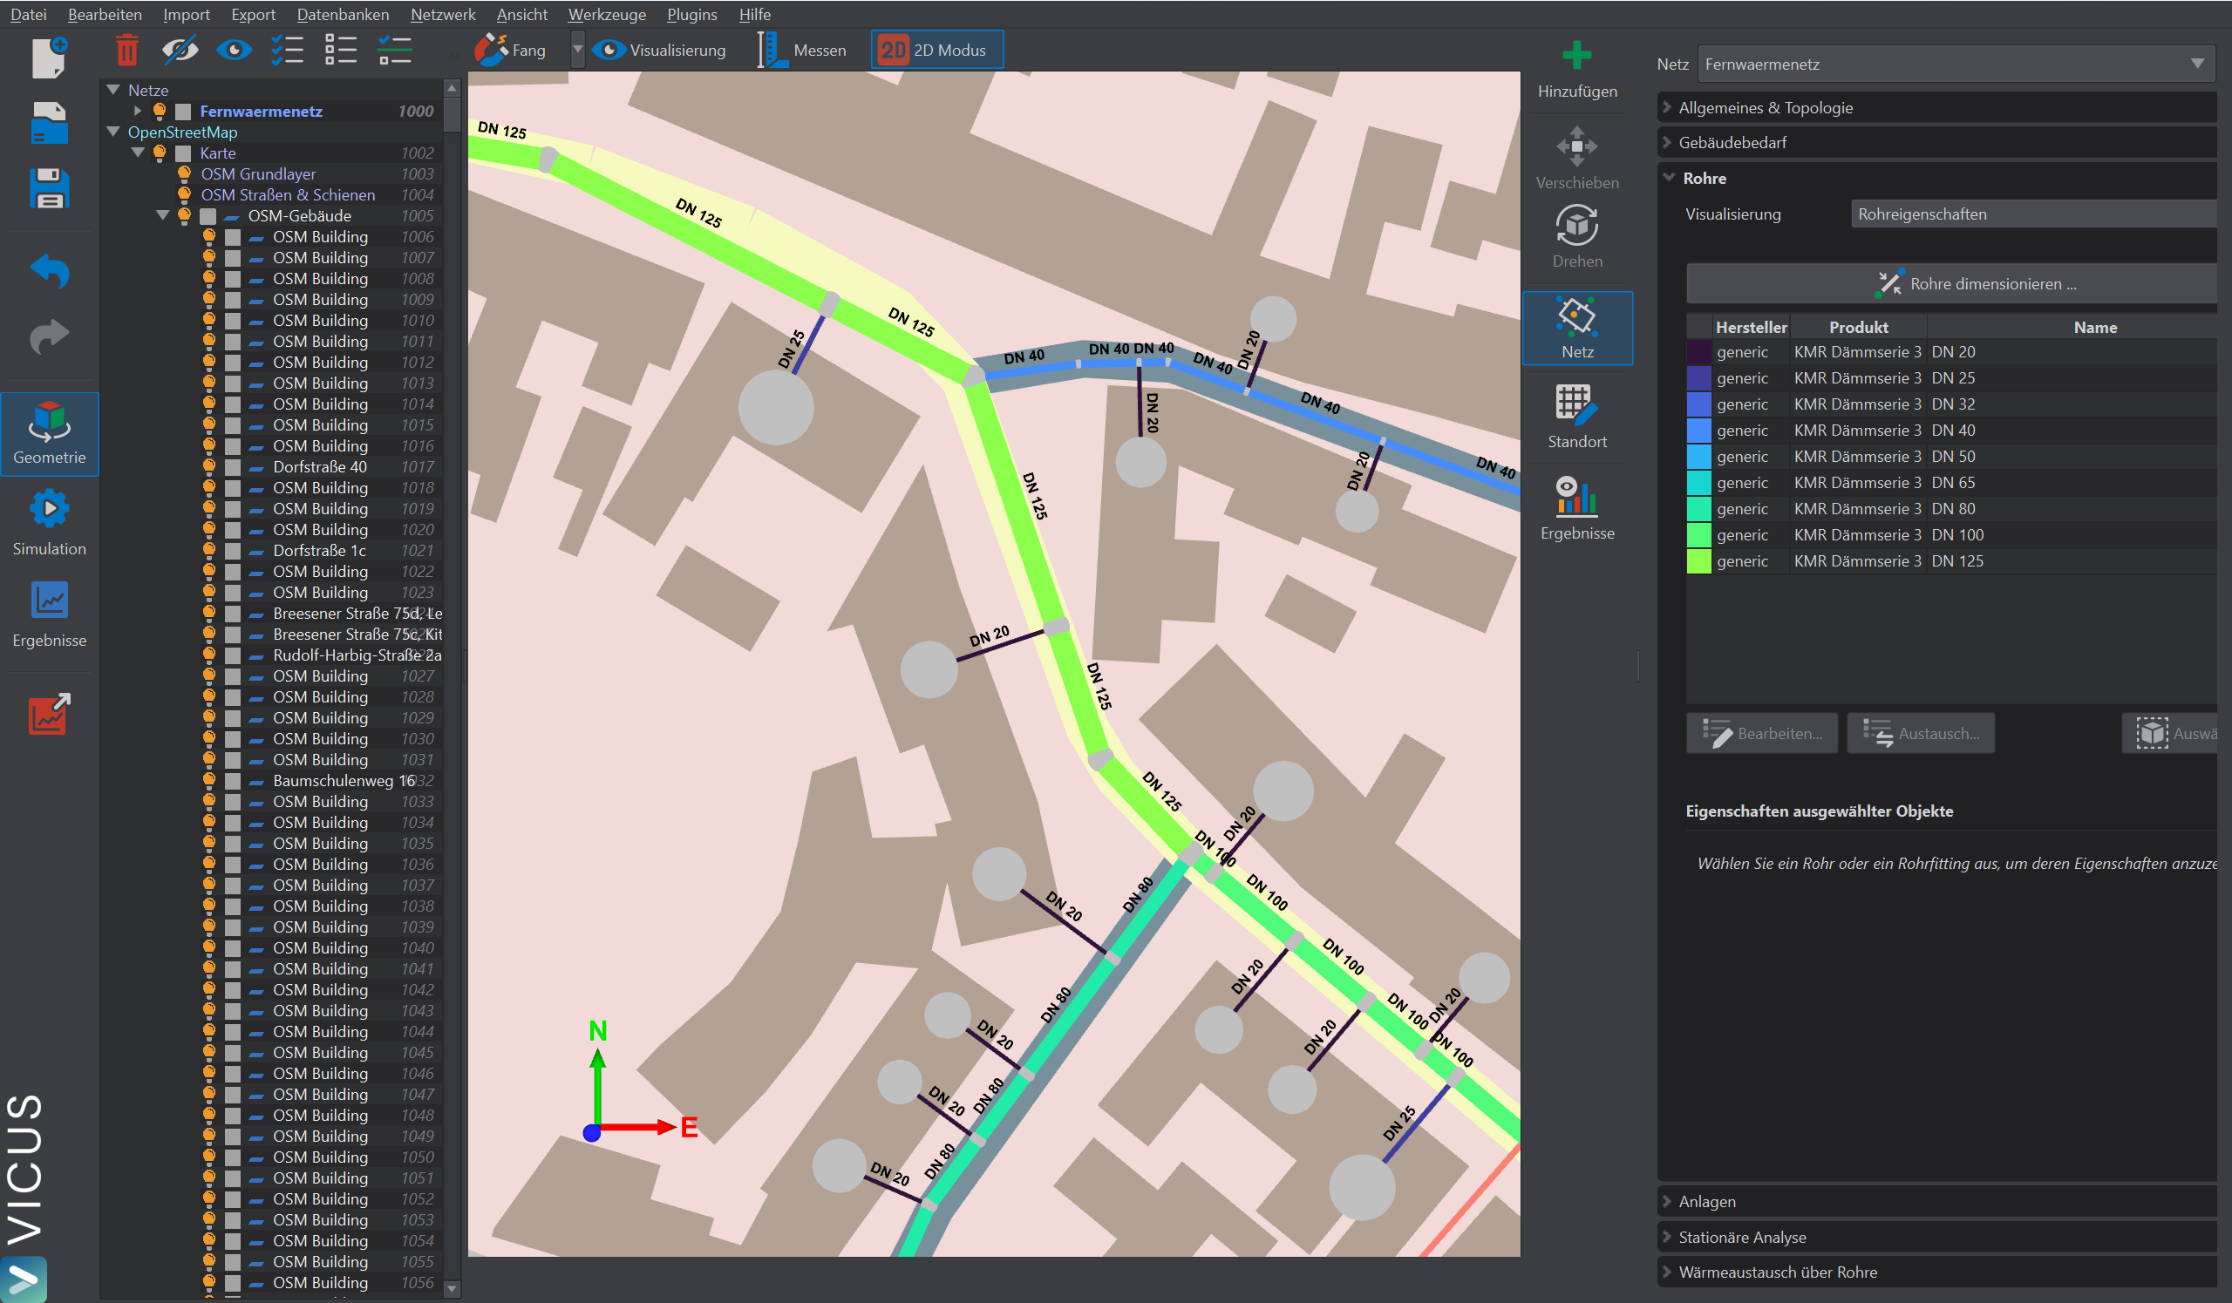2232x1303 pixels.
Task: Open the Netzwerk menu
Action: coord(442,14)
